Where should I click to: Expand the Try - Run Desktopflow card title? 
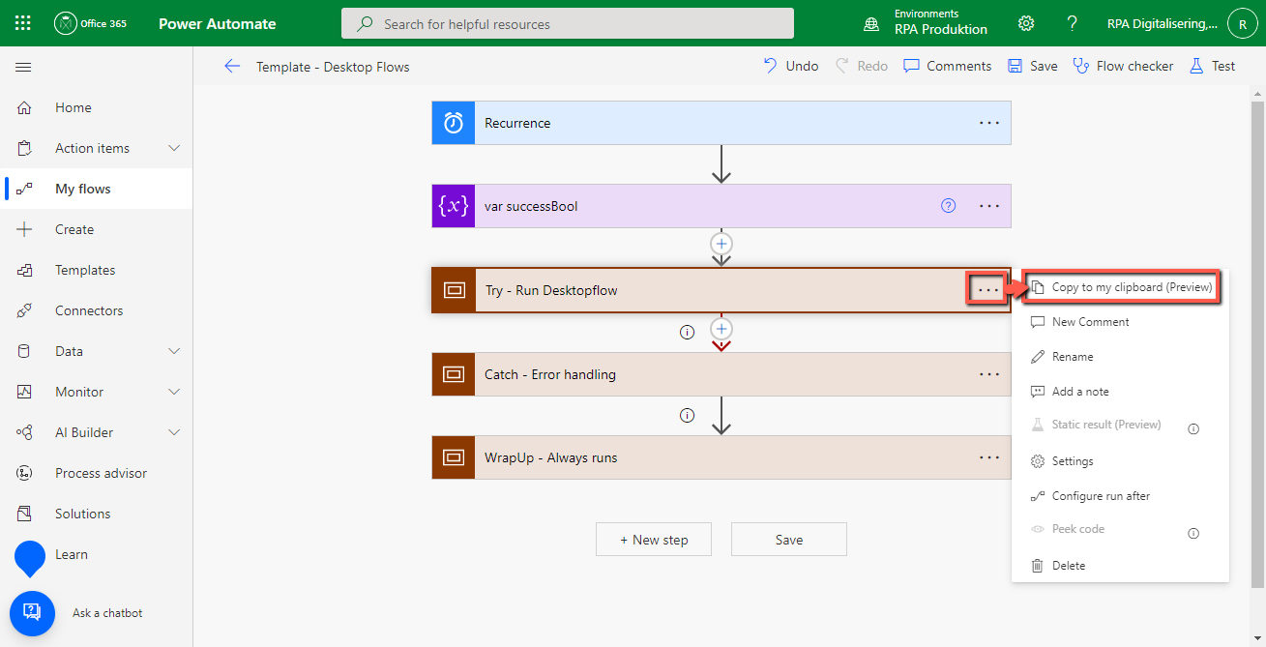tap(551, 290)
